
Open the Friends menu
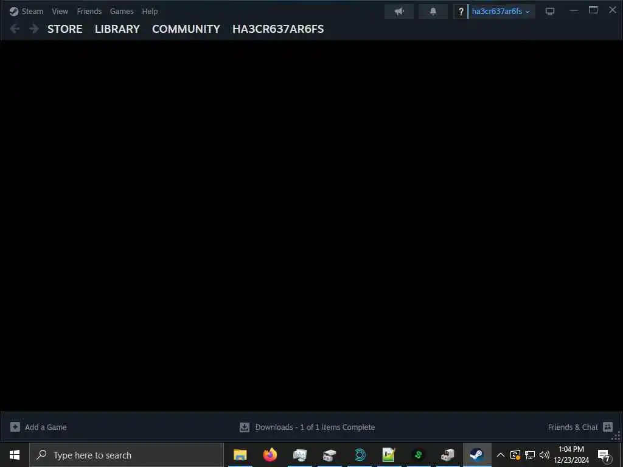click(89, 12)
